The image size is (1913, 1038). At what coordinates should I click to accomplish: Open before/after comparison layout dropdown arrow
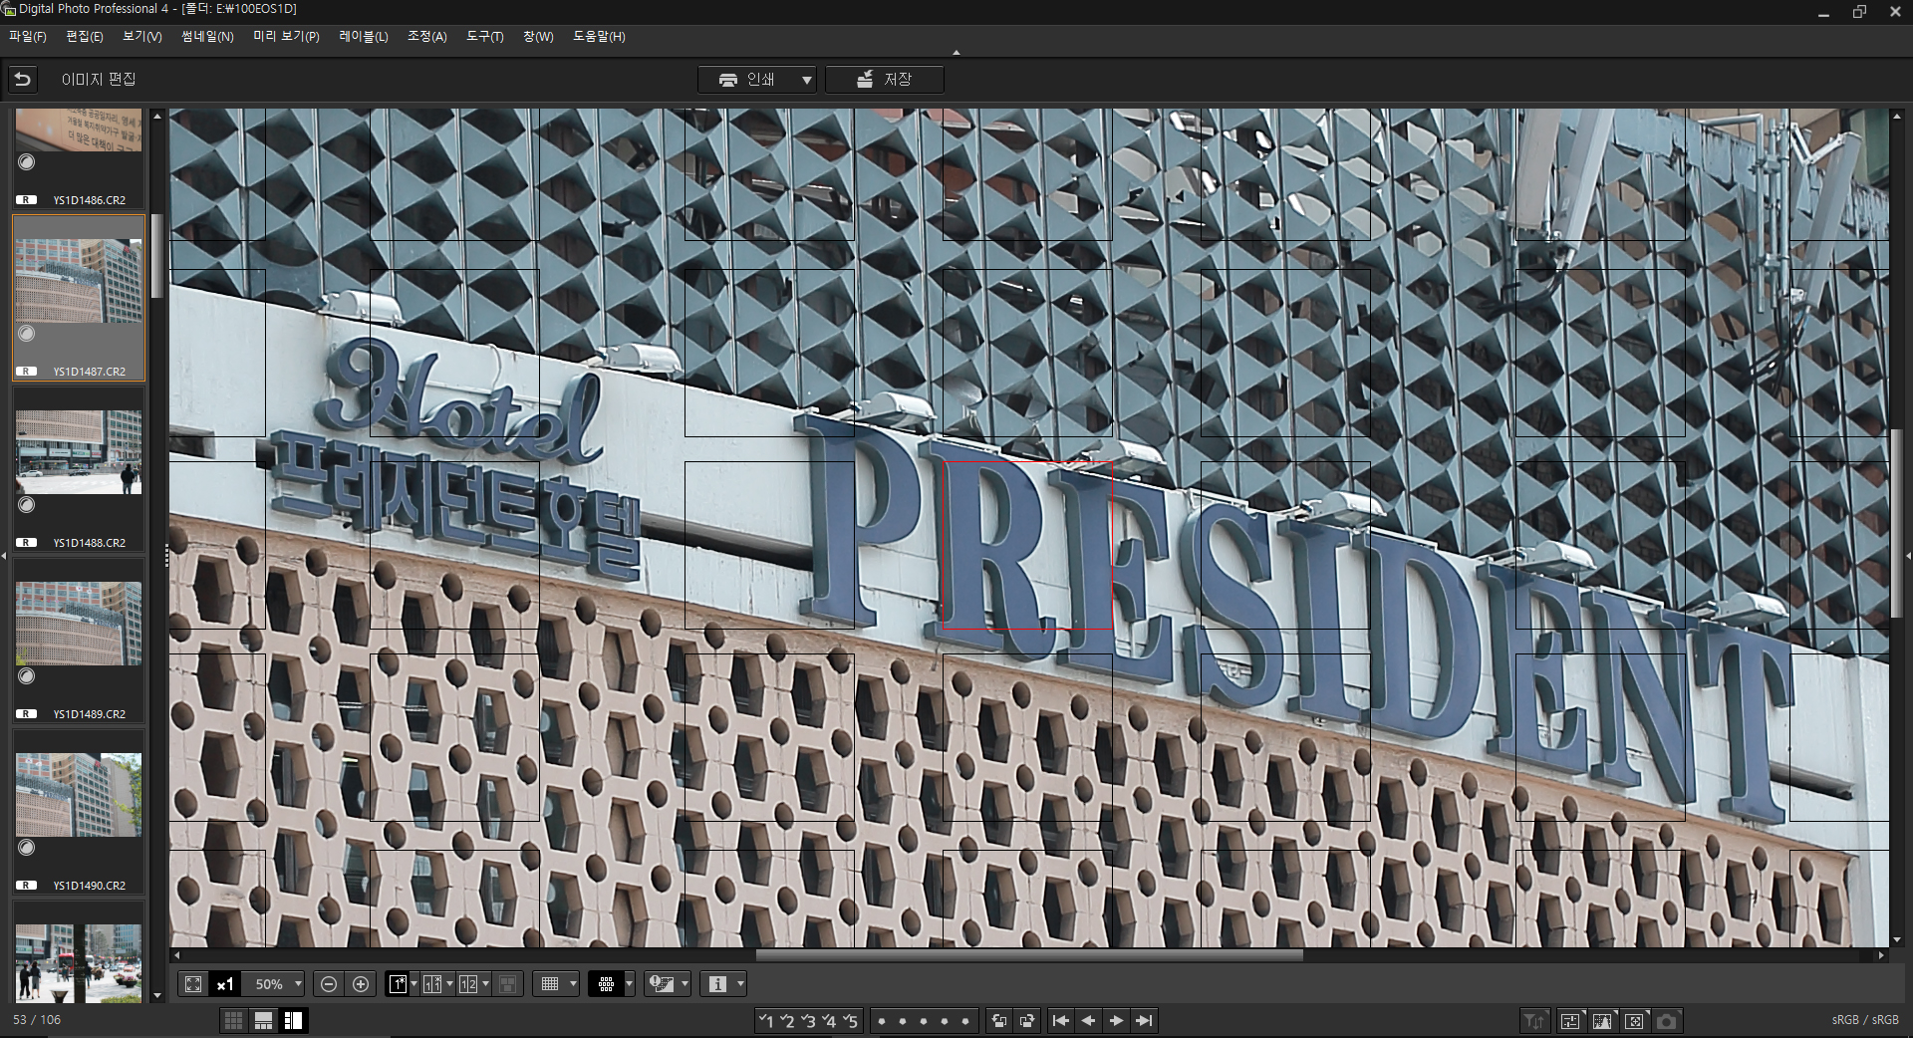[x=449, y=984]
